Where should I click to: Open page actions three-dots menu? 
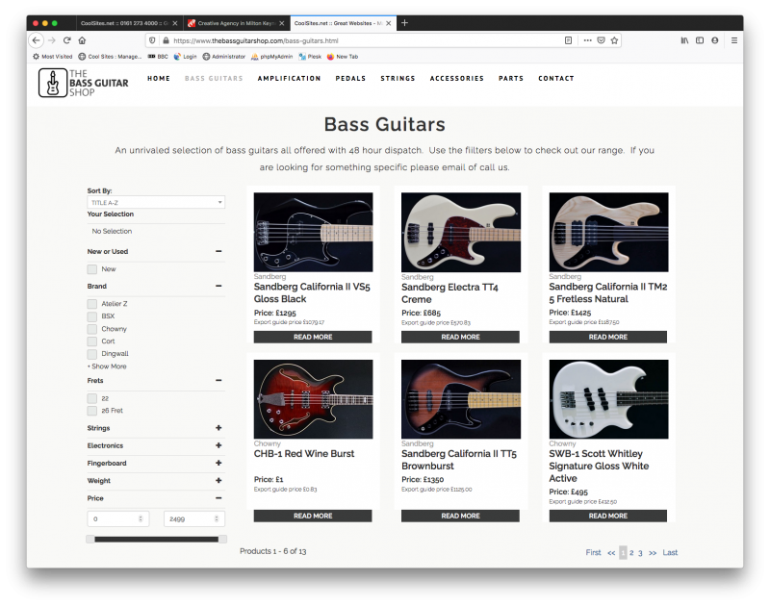tap(587, 40)
